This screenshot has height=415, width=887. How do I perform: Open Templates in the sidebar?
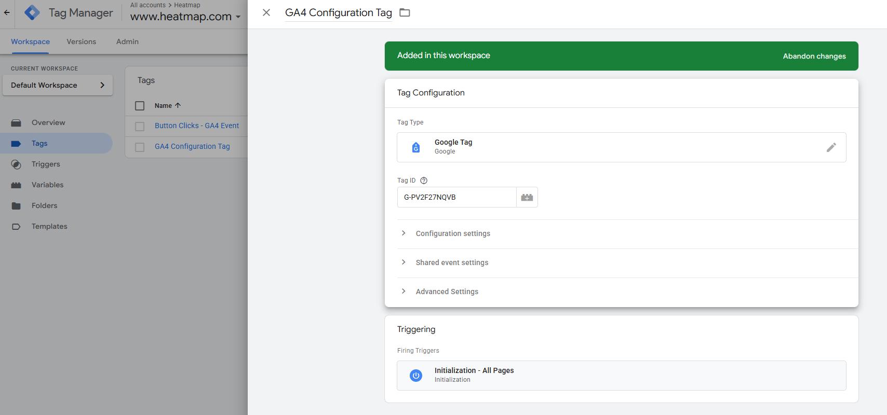[49, 226]
